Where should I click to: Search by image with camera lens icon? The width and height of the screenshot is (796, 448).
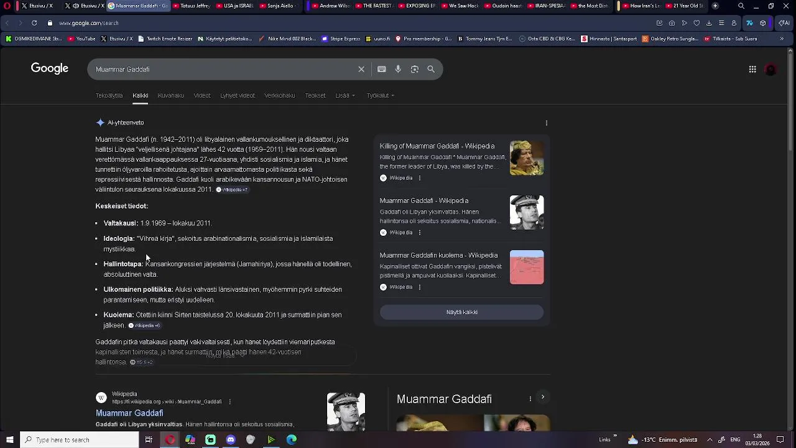(415, 69)
